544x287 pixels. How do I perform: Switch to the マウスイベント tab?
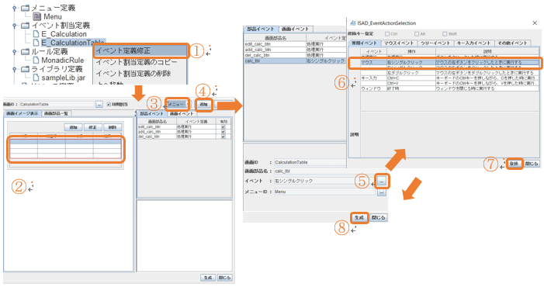398,43
